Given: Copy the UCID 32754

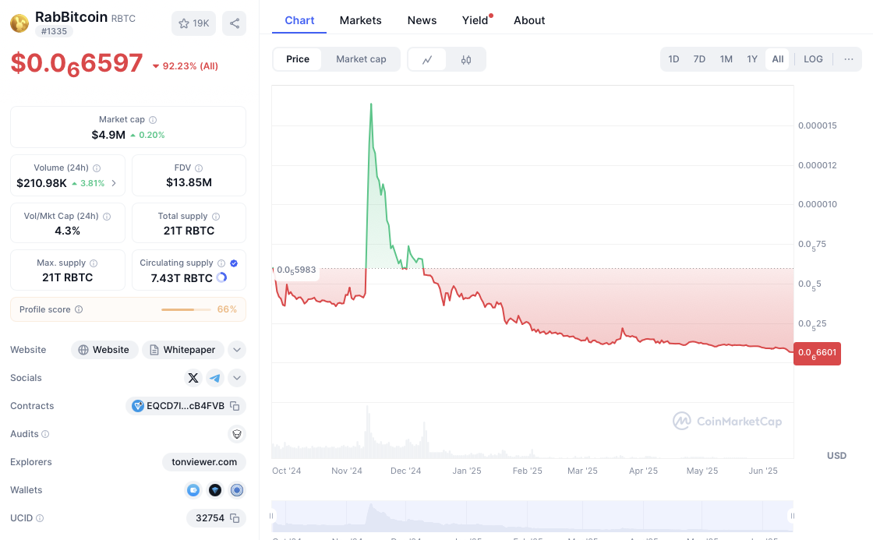Looking at the screenshot, I should coord(235,518).
